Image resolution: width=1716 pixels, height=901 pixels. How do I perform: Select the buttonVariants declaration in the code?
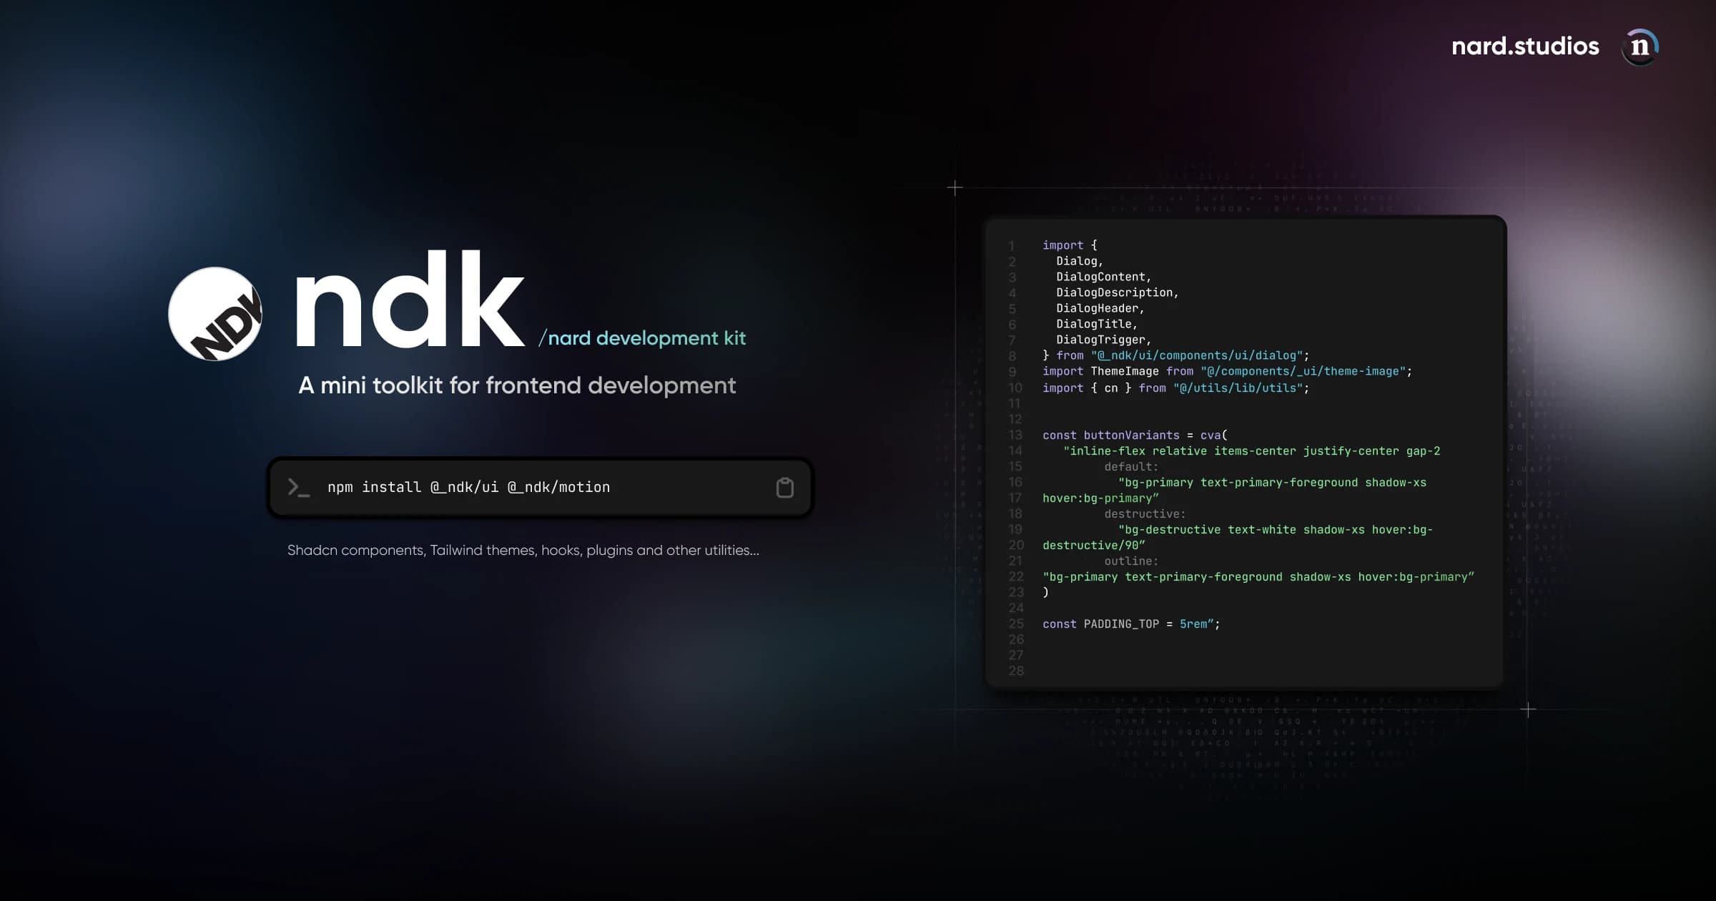tap(1129, 435)
